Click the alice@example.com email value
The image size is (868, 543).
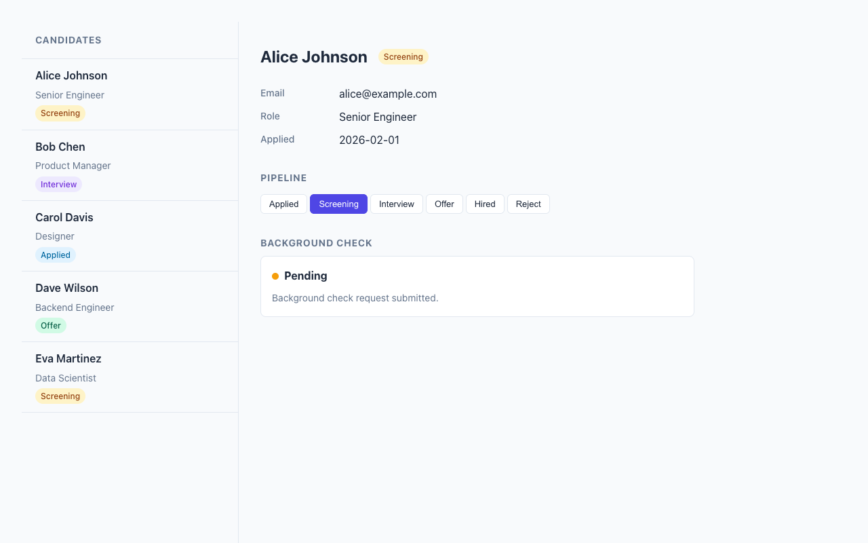[x=388, y=94]
